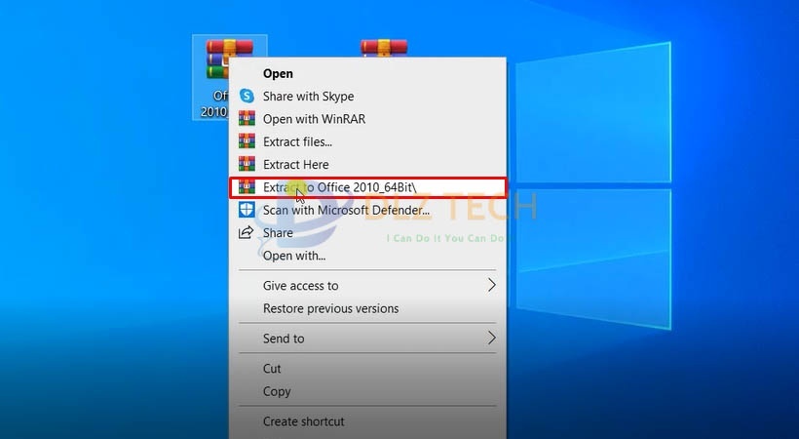Click the Share arrow icon
Screen dimensions: 799x439
click(x=247, y=233)
